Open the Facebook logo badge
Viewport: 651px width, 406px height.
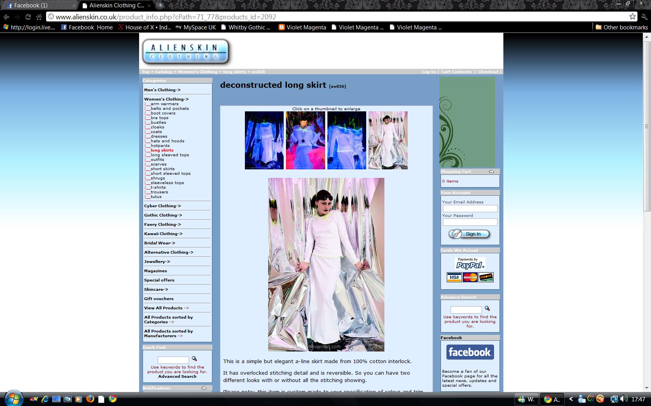(x=470, y=352)
